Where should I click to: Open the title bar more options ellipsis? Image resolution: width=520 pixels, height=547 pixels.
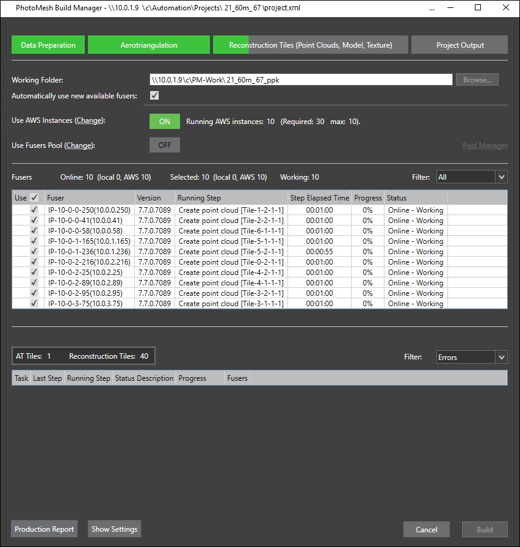(432, 9)
